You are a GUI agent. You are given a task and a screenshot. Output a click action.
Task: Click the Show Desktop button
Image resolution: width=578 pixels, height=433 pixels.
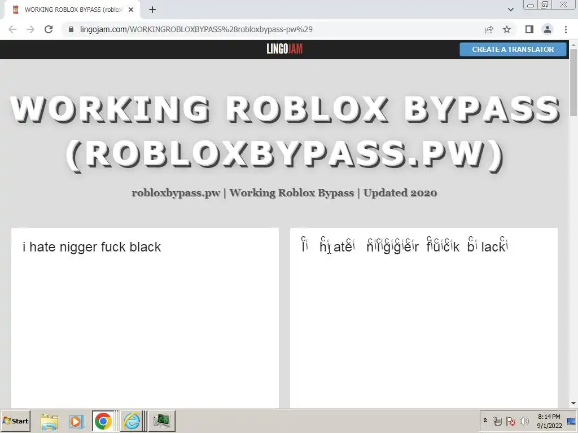pos(572,421)
